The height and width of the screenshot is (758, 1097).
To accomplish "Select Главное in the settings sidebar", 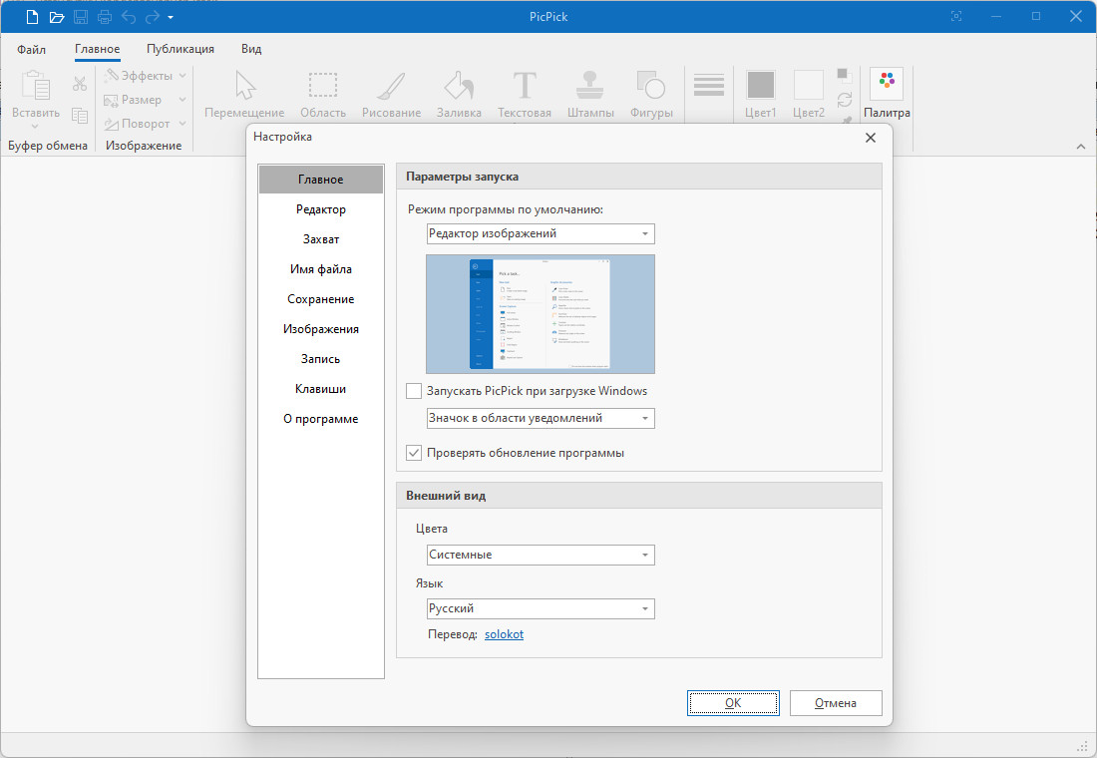I will pyautogui.click(x=321, y=180).
